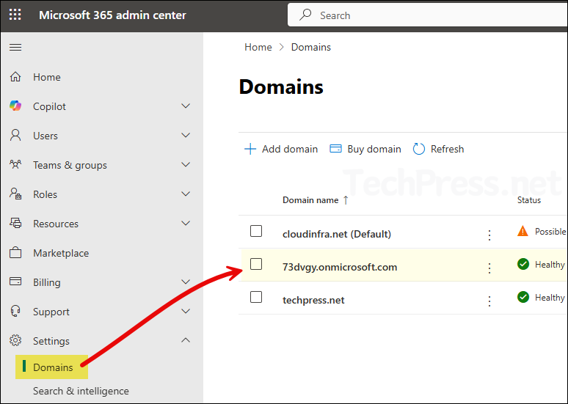Screen dimensions: 568x404
Task: Expand the Resources menu chevron
Action: pos(186,224)
